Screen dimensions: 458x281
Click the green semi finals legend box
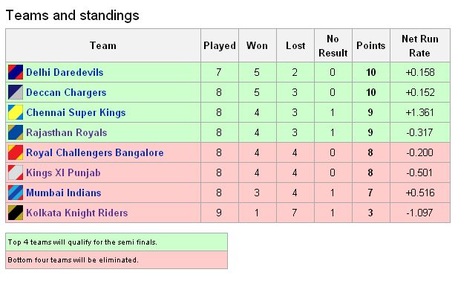click(117, 242)
